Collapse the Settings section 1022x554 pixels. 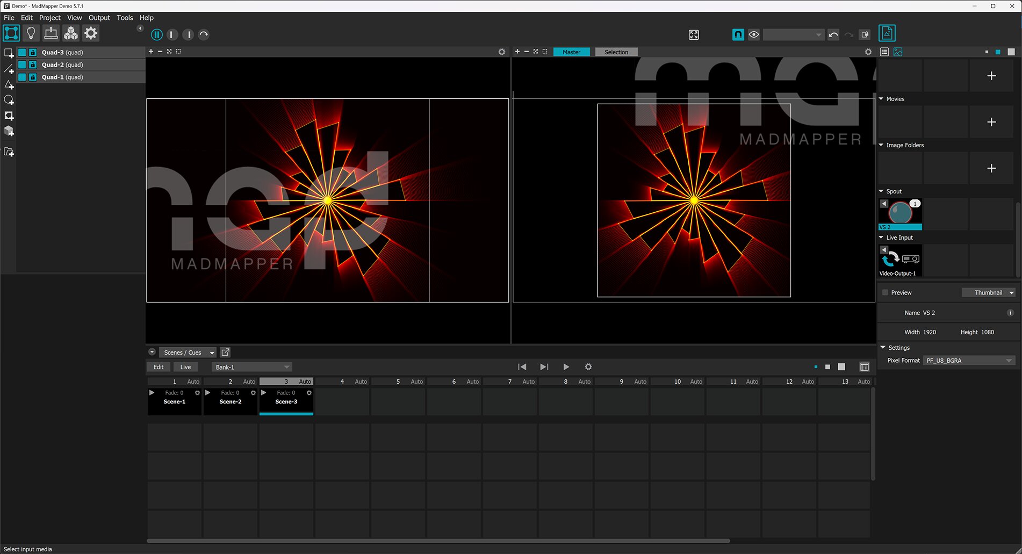883,348
